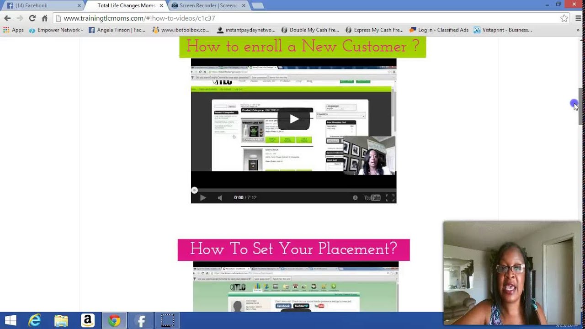
Task: Open the ibotoolbox bookmark
Action: (x=181, y=30)
